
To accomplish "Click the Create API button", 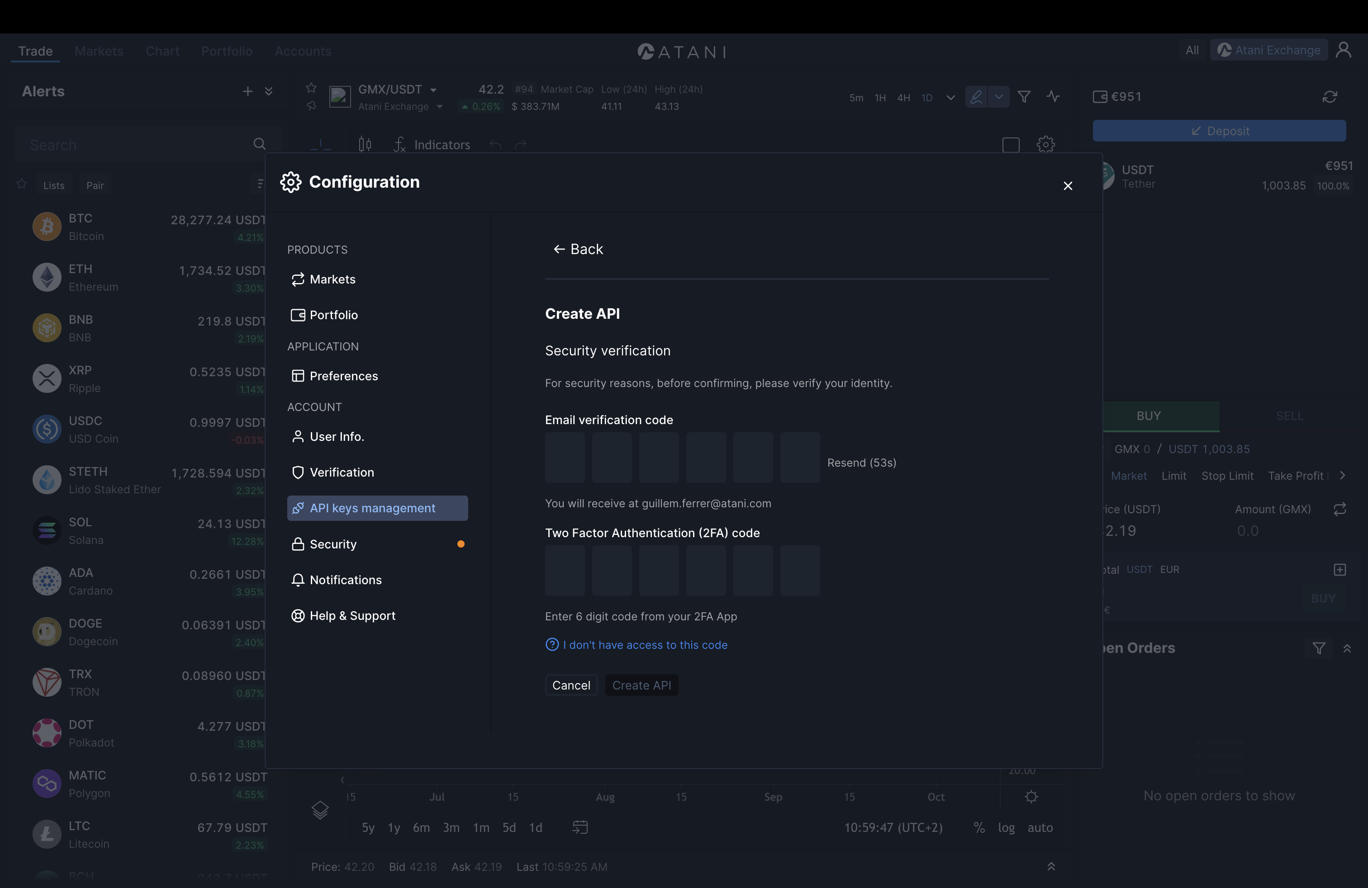I will pos(641,685).
